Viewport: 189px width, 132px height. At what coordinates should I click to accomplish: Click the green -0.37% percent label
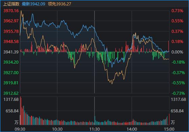[x=178, y=73]
